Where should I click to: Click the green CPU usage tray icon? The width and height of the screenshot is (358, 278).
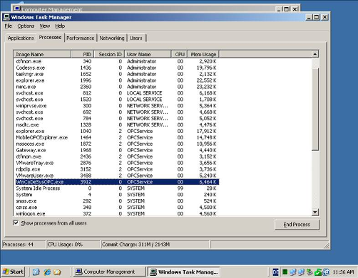point(285,272)
